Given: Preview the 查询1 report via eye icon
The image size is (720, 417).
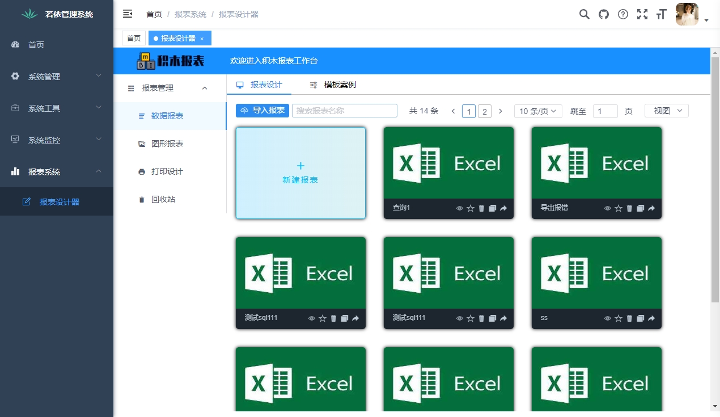Looking at the screenshot, I should (460, 208).
